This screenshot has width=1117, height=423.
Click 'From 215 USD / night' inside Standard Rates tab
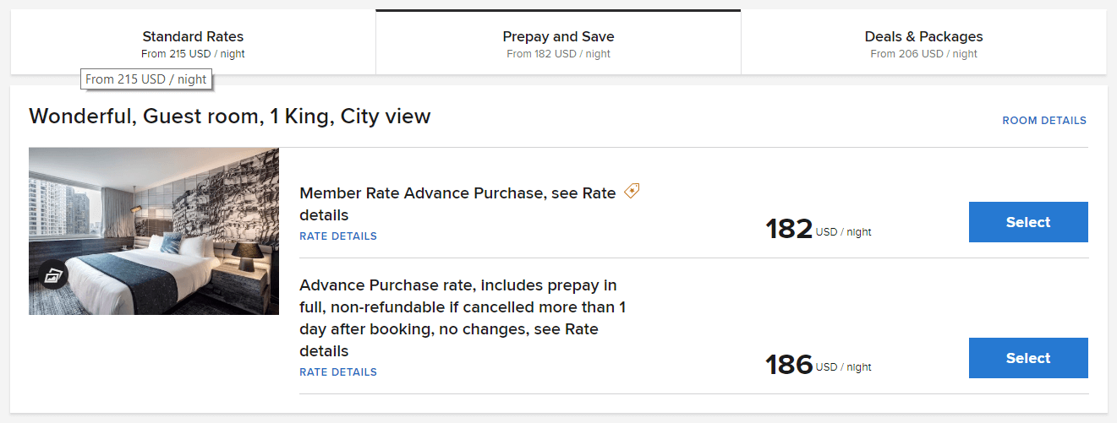(x=193, y=54)
